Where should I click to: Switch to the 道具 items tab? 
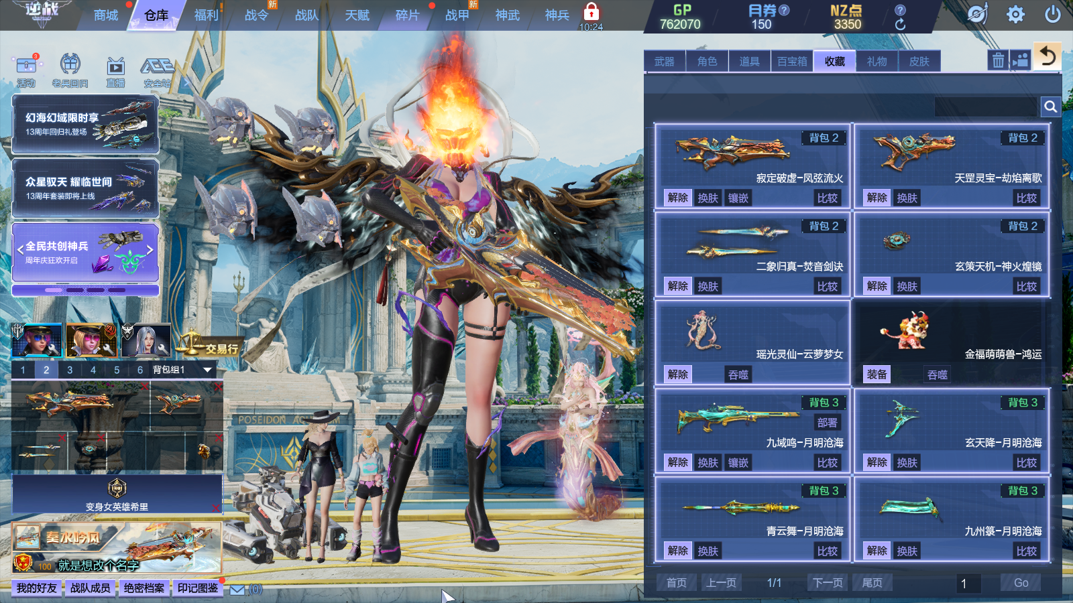tap(750, 62)
